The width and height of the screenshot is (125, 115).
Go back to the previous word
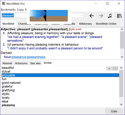(x=92, y=16)
